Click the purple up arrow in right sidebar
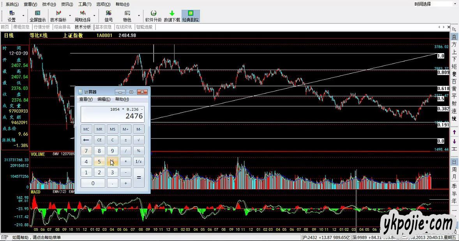Screen dimensions: 459x241 coord(454,133)
